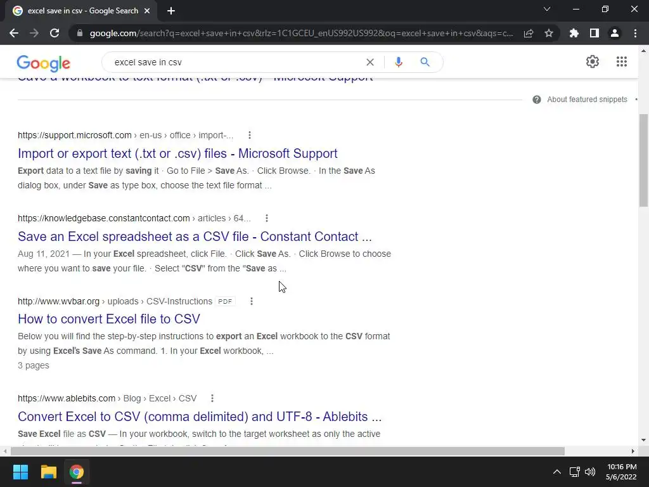Click the scroll up arrow
The height and width of the screenshot is (487, 649).
643,51
